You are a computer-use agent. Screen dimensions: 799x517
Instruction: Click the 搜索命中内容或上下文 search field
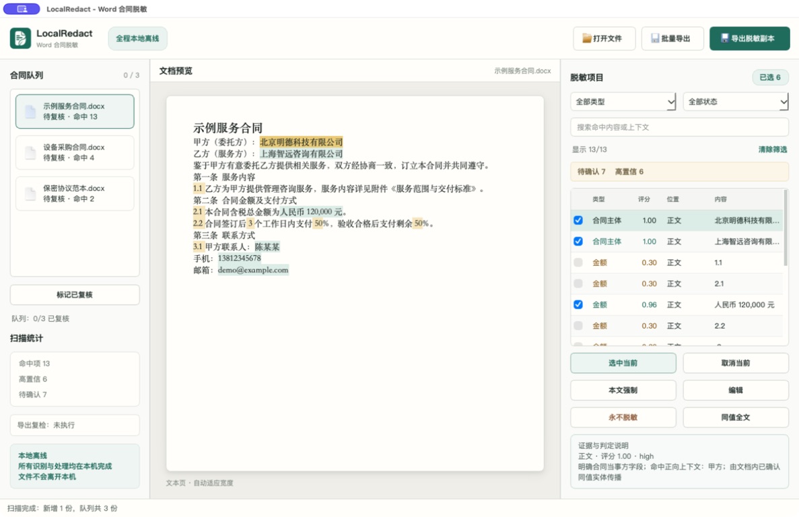pyautogui.click(x=679, y=127)
